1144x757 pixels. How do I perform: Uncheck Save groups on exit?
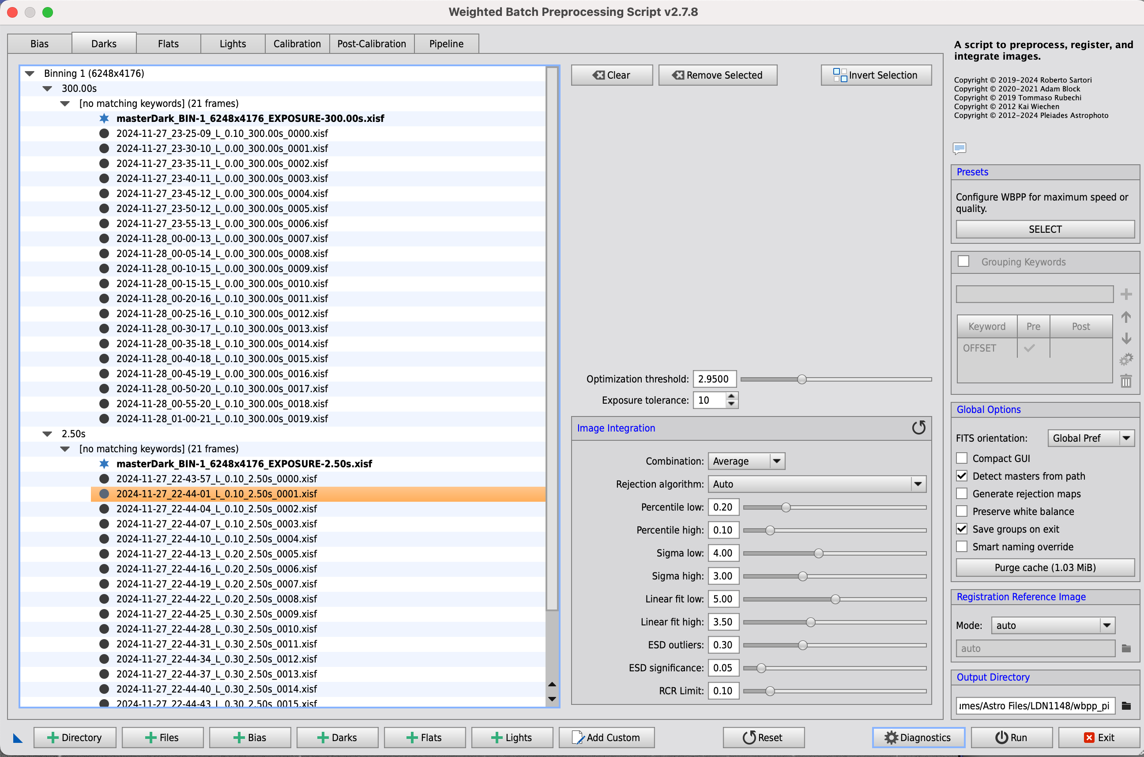pos(962,529)
